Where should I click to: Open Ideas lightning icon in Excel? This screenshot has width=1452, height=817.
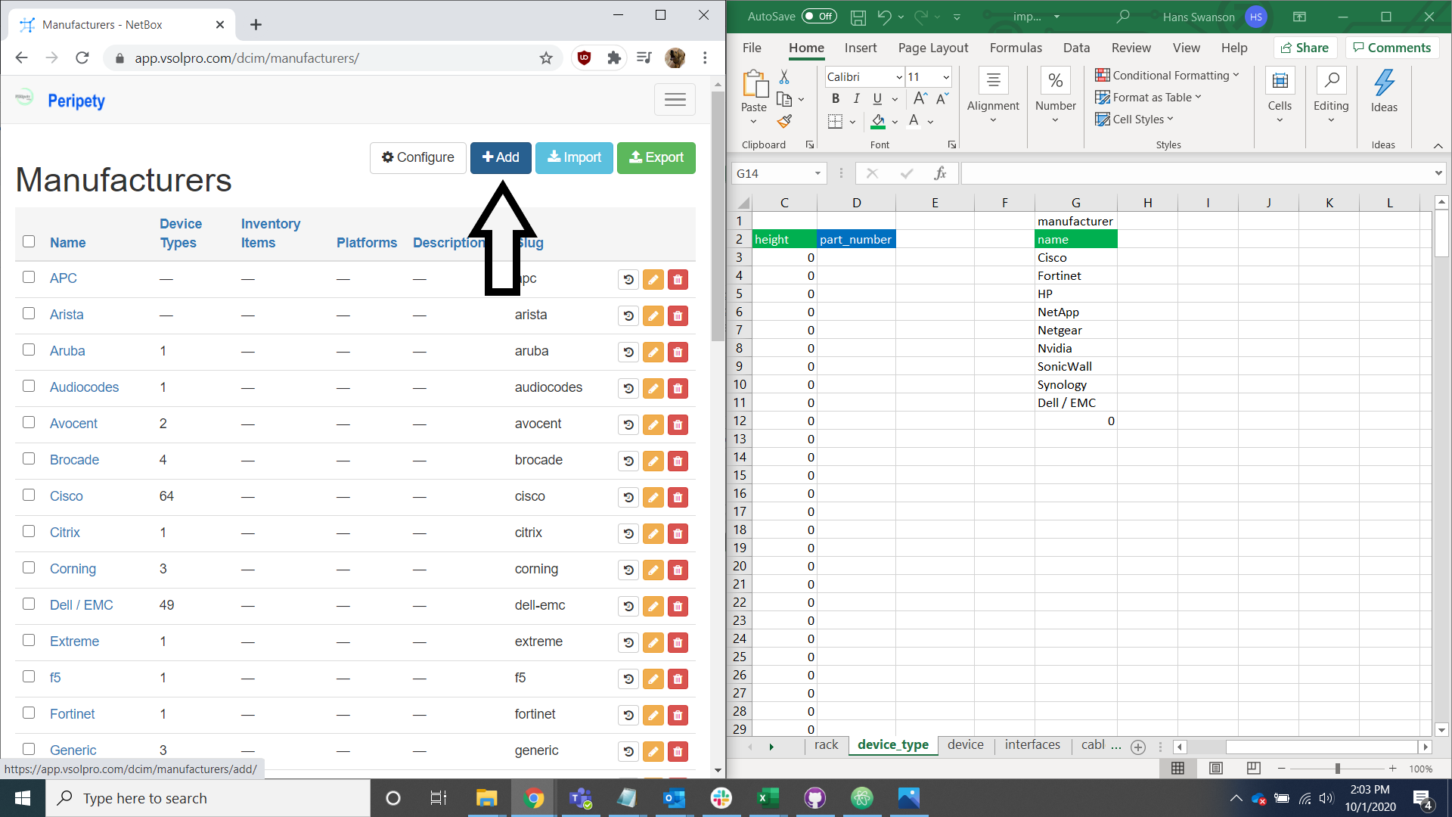tap(1384, 91)
